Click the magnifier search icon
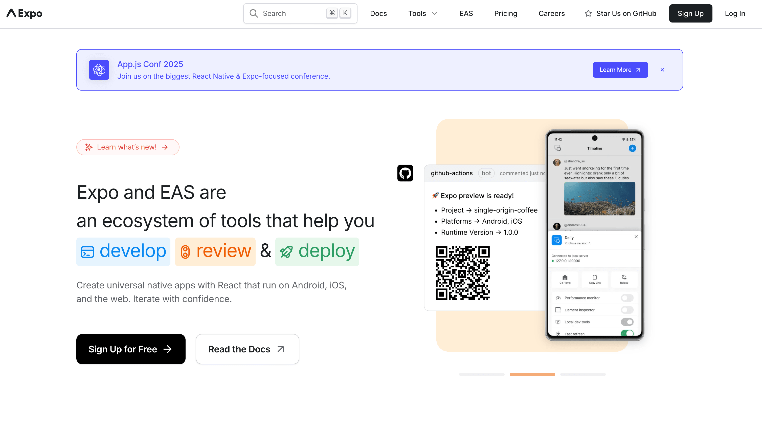This screenshot has height=424, width=762. pos(254,13)
